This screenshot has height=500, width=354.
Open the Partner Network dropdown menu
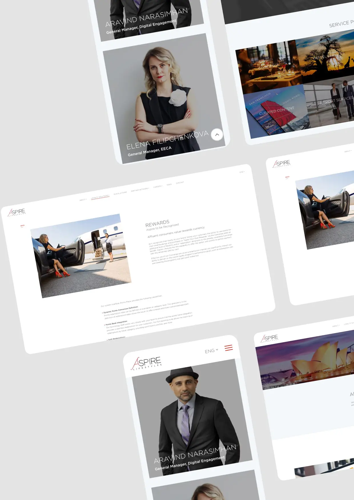pos(140,189)
